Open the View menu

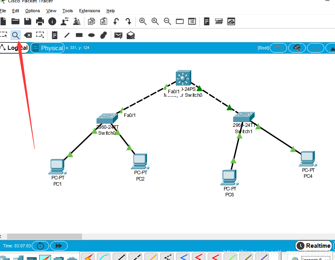(51, 11)
